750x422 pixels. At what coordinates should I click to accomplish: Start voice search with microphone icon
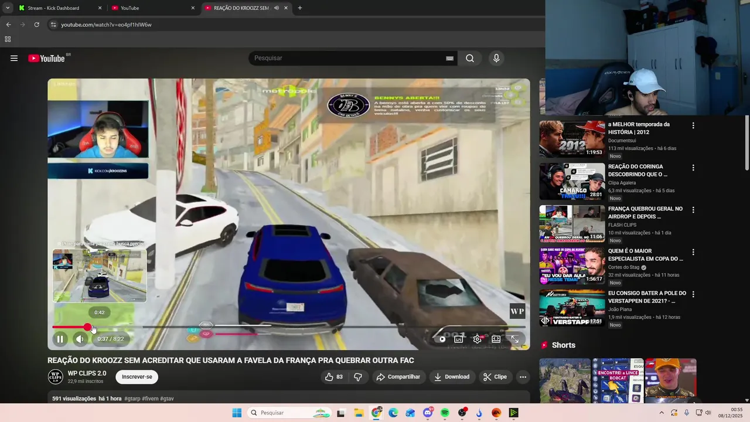tap(496, 58)
